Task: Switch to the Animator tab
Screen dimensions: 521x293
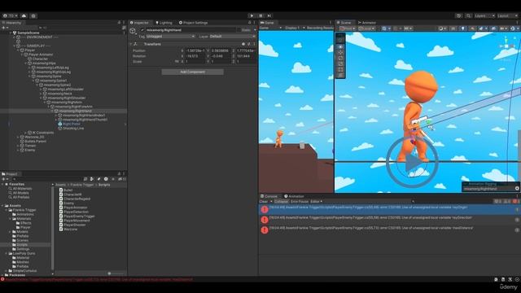Action: 367,23
